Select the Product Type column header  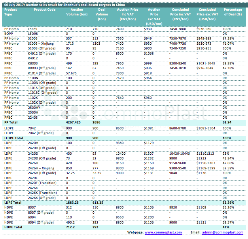pos(11,11)
